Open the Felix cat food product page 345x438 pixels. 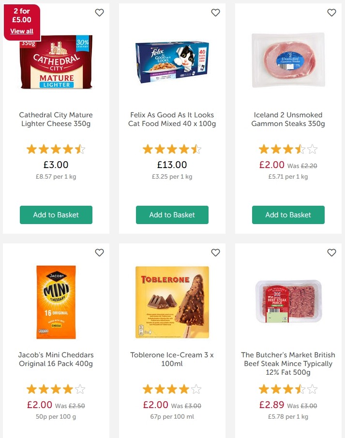click(172, 119)
